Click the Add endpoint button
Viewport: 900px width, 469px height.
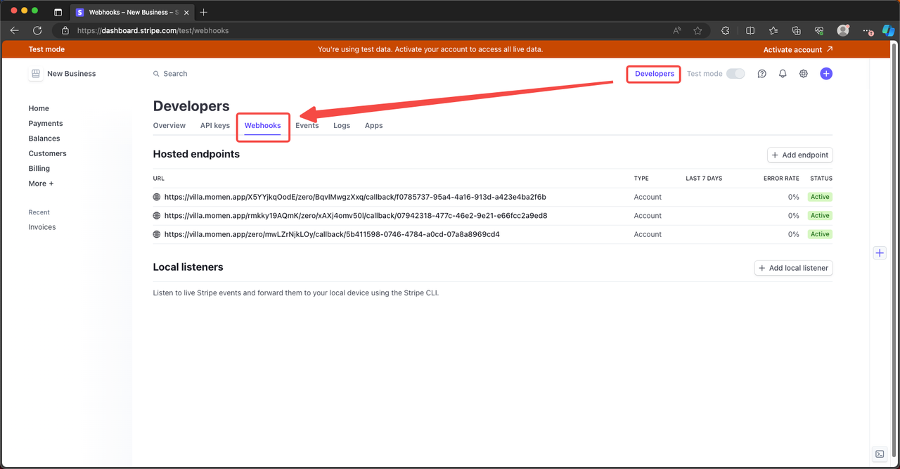pos(800,155)
